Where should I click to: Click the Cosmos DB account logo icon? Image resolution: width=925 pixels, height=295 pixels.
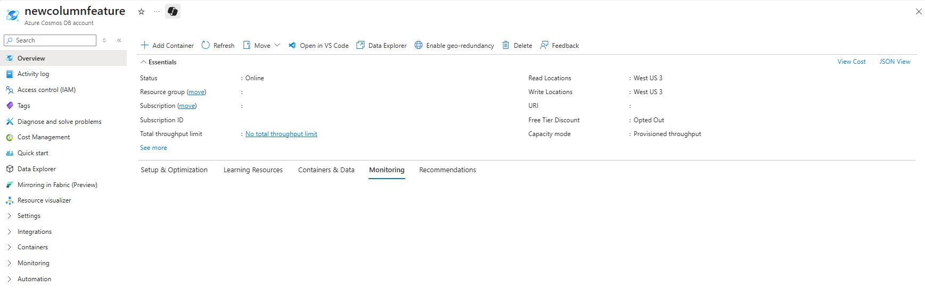pos(13,15)
